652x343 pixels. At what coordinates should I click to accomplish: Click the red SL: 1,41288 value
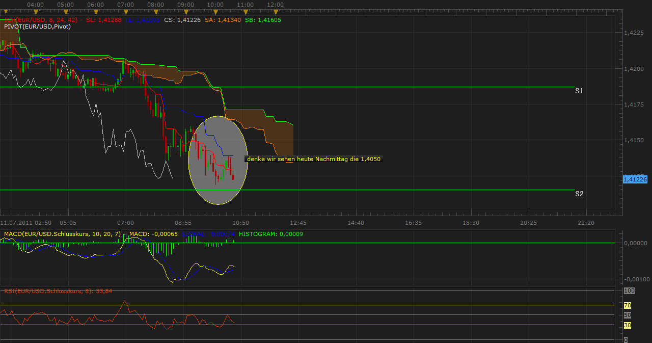pos(104,19)
